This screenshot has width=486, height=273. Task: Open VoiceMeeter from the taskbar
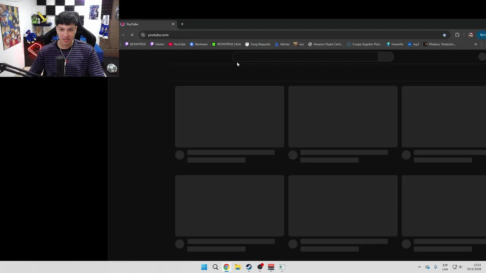271,267
